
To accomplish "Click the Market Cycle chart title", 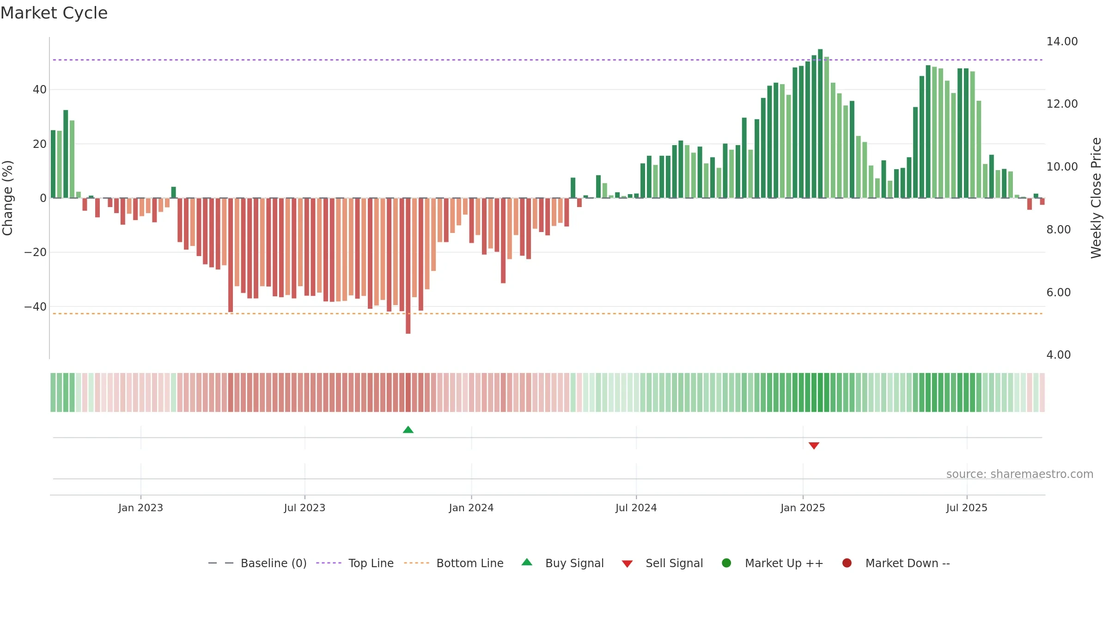I will coord(54,13).
